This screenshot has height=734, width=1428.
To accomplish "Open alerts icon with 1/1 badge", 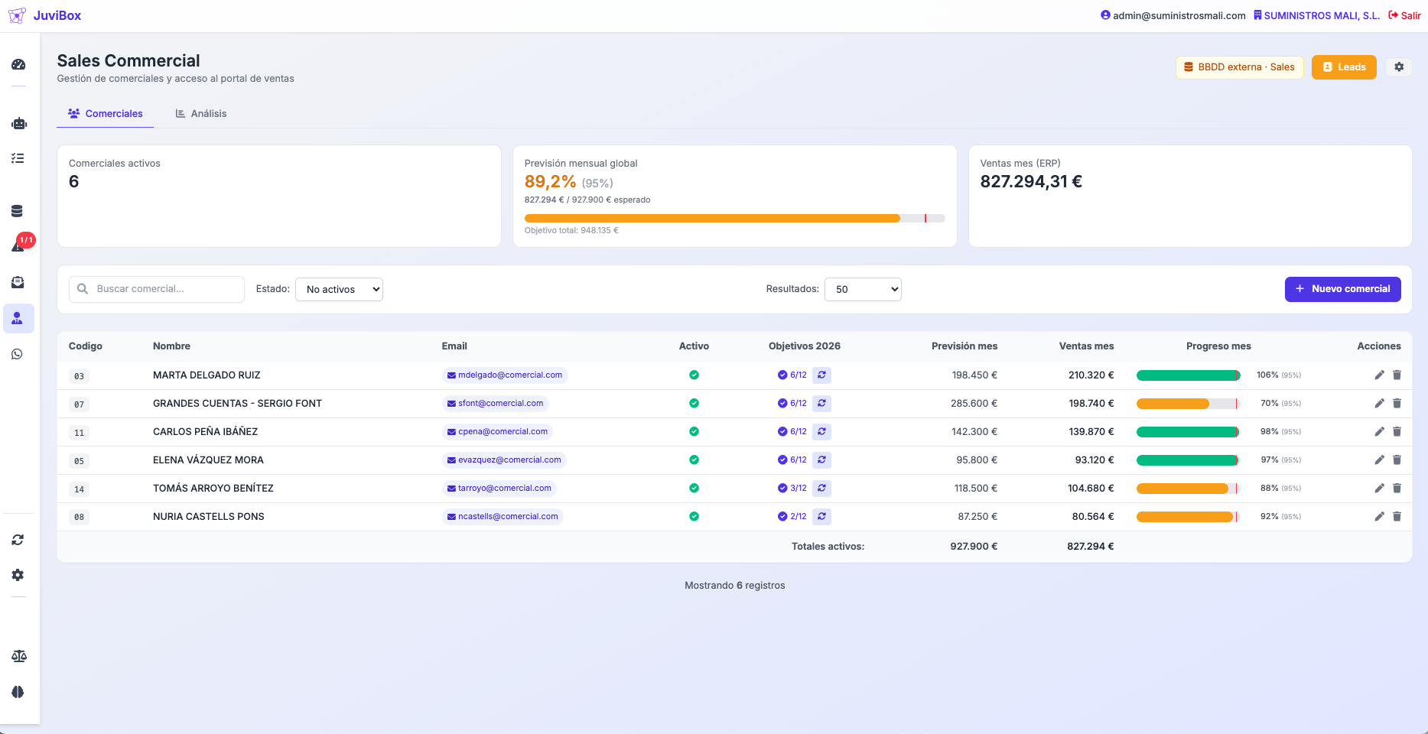I will tap(18, 245).
